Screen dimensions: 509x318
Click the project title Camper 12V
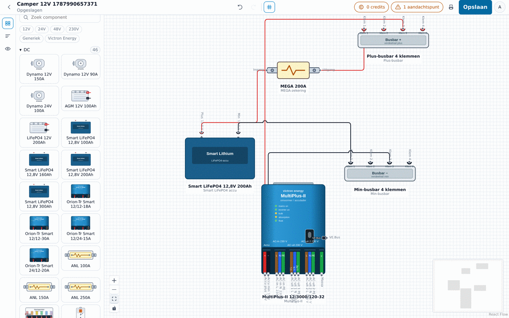point(57,4)
